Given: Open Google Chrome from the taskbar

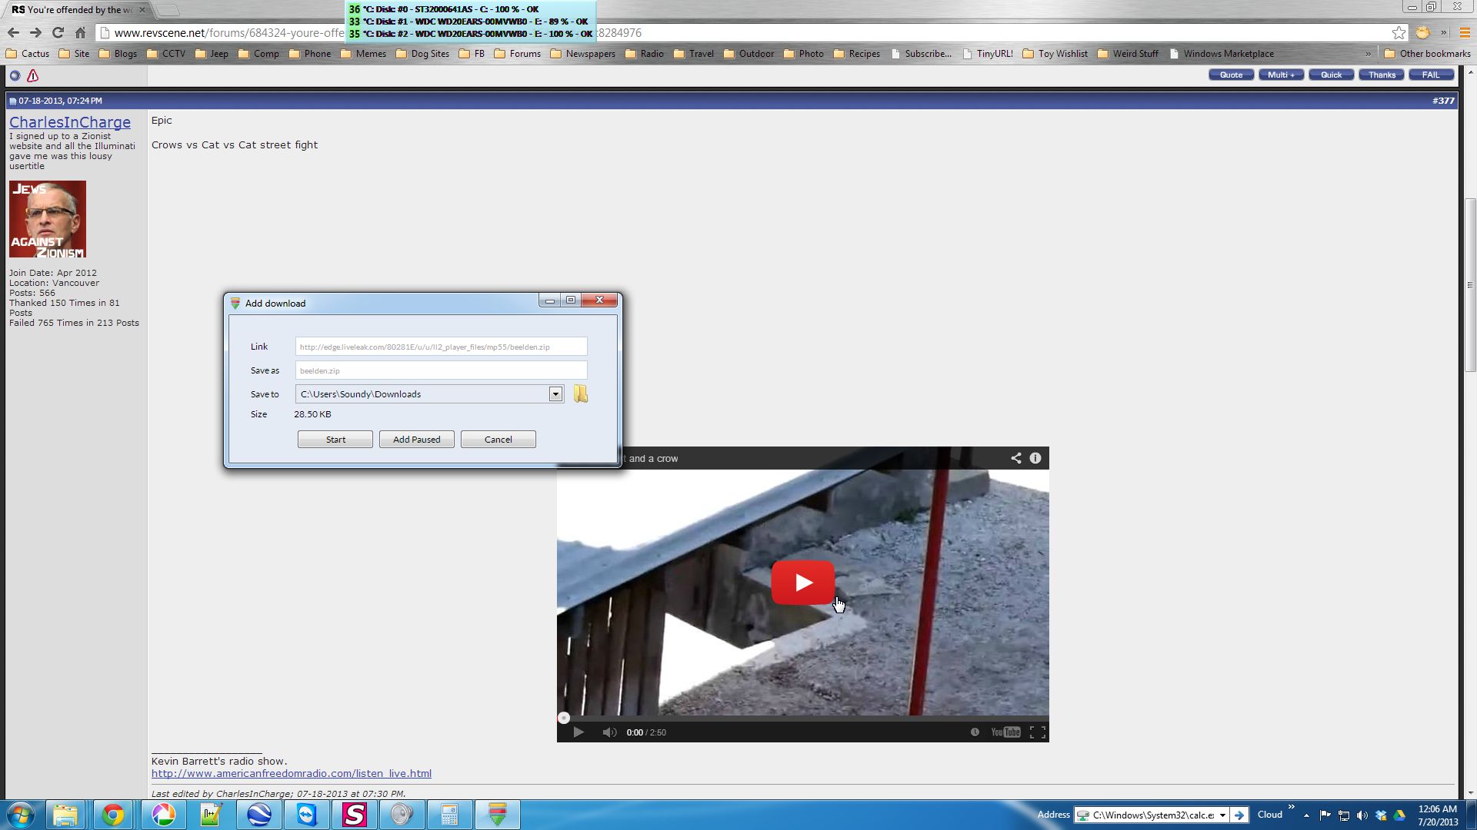Looking at the screenshot, I should (x=113, y=815).
